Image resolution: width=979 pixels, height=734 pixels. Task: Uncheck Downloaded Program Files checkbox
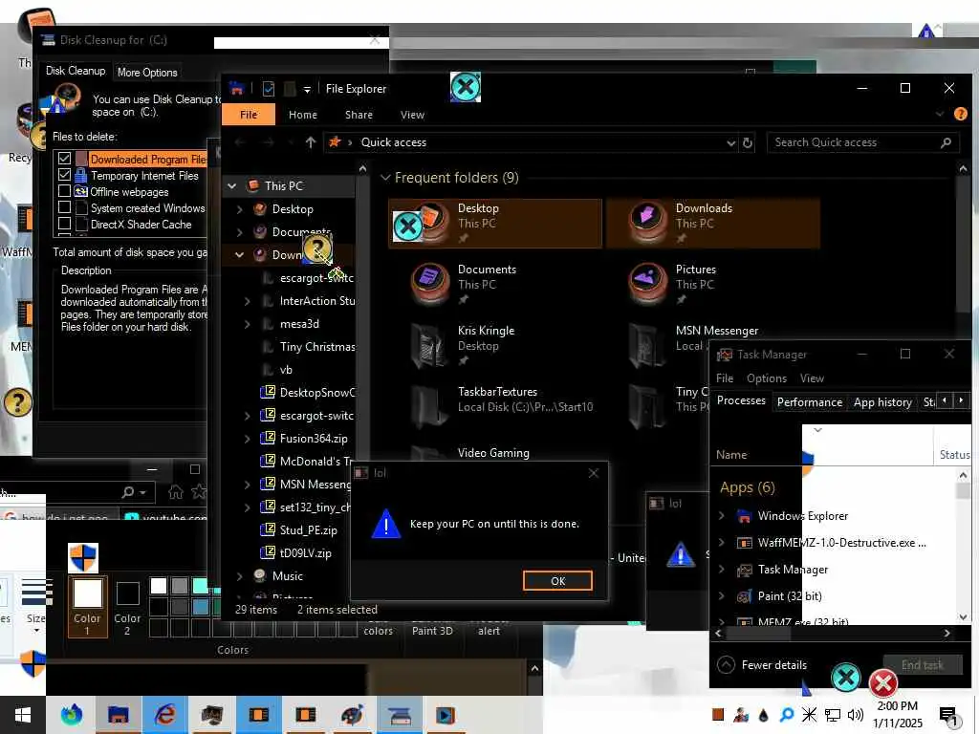pos(64,159)
